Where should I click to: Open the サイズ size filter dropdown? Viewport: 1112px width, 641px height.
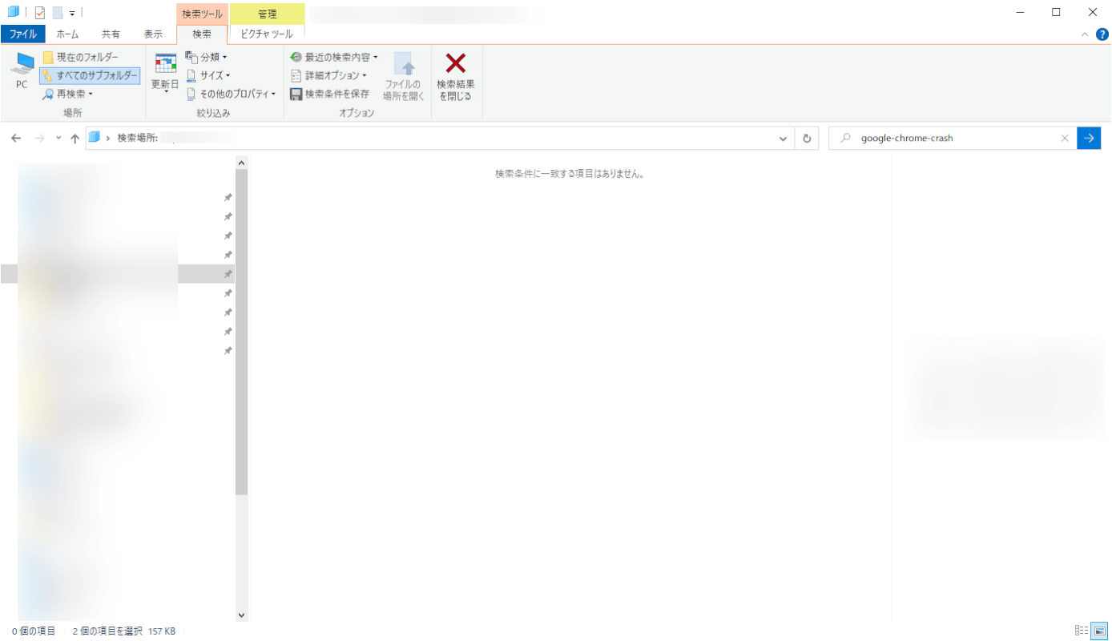(207, 75)
